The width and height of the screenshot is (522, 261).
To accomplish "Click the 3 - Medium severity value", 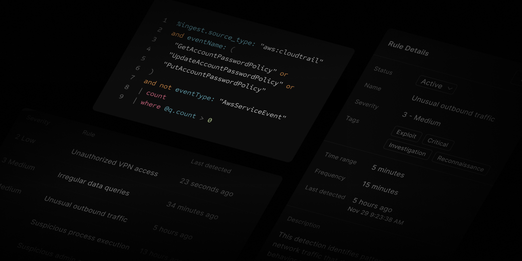I will click(421, 119).
